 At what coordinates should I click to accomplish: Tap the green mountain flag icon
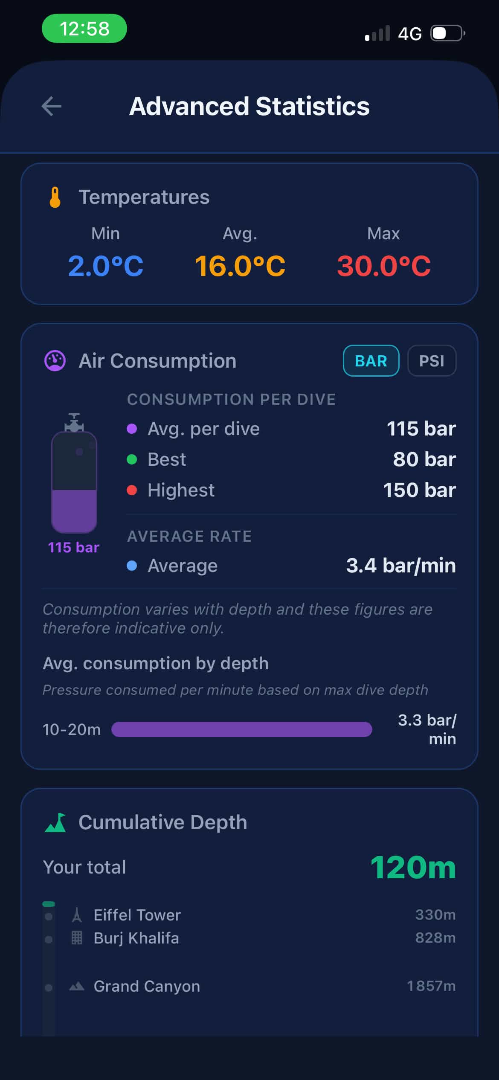tap(55, 822)
